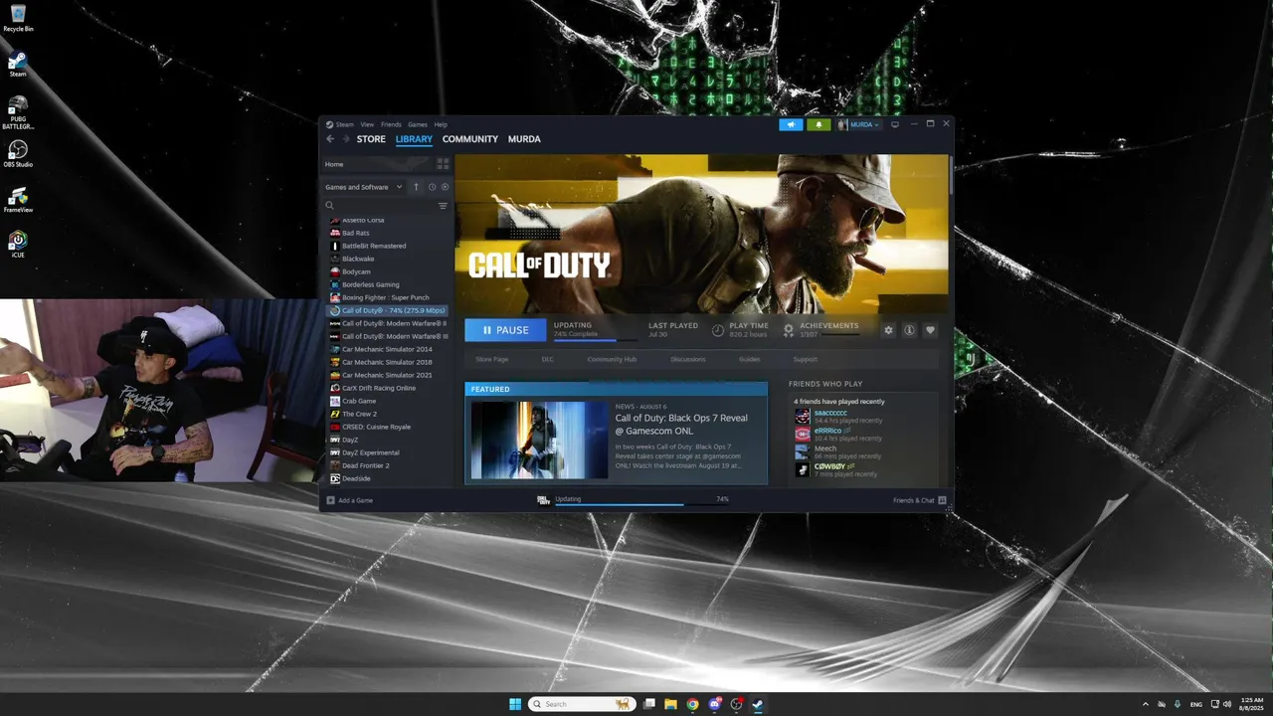Open the Friends menu

click(391, 124)
